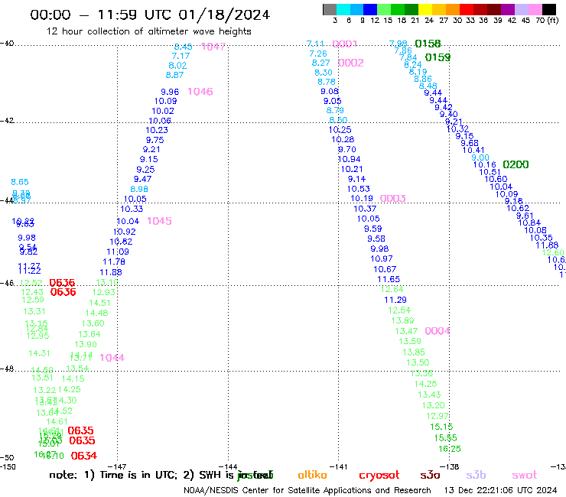Click the light green 12-15 ft legend swatch
566x497 pixels.
coord(384,9)
